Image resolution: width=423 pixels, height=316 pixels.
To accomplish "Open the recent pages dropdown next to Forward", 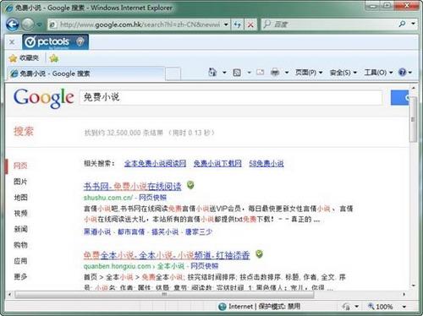I will pos(39,25).
